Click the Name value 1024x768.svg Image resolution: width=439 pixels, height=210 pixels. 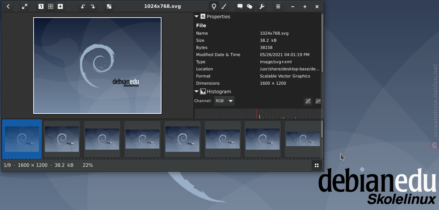tap(274, 33)
